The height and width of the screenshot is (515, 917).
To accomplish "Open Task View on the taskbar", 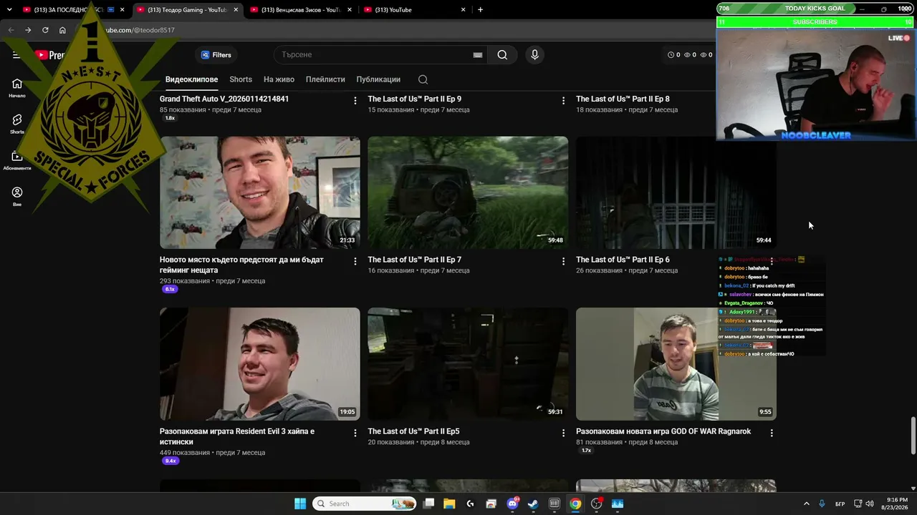I will click(428, 504).
